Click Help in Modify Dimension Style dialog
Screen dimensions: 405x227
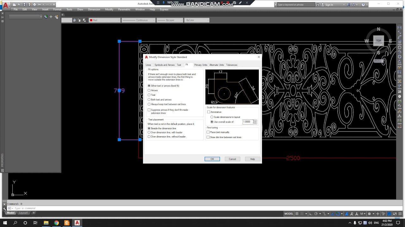252,159
